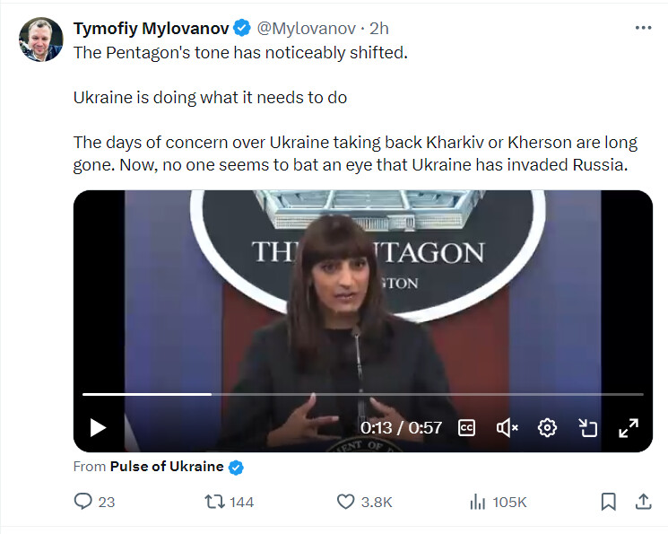Open the more options menu for the tweet

click(643, 28)
